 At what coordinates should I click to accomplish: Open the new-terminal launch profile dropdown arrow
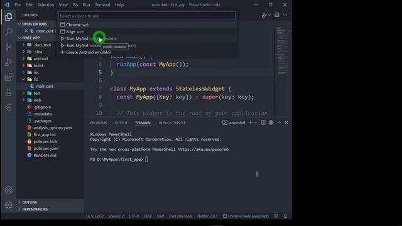256,123
